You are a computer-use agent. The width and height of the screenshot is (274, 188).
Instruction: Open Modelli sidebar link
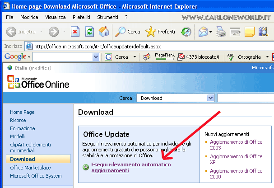(x=17, y=136)
